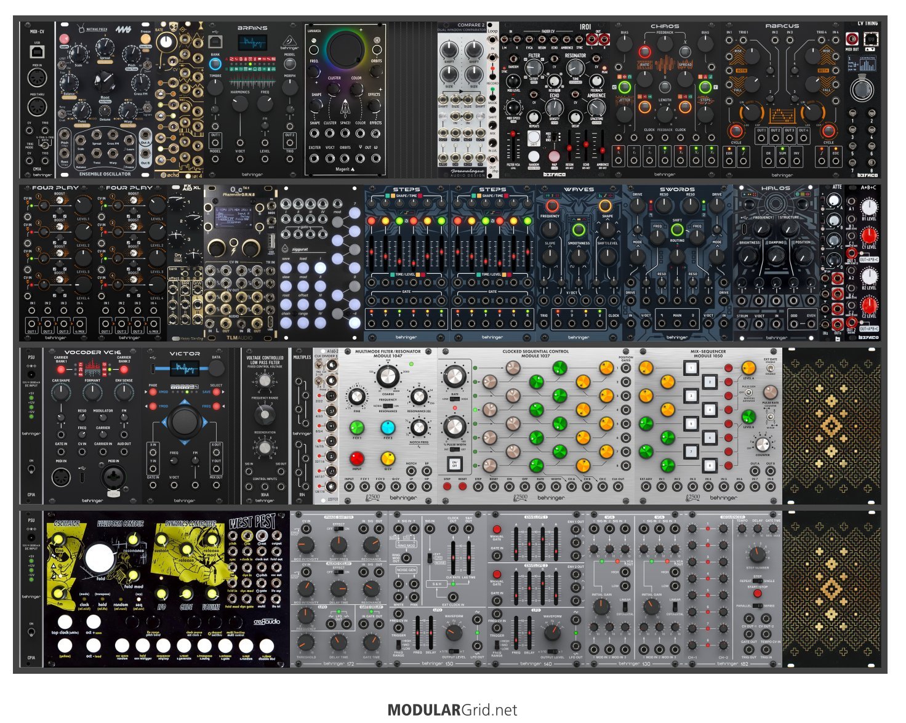Flip the NORM/LIM resonance switch on Module 1047
This screenshot has height=723, width=906.
[388, 406]
